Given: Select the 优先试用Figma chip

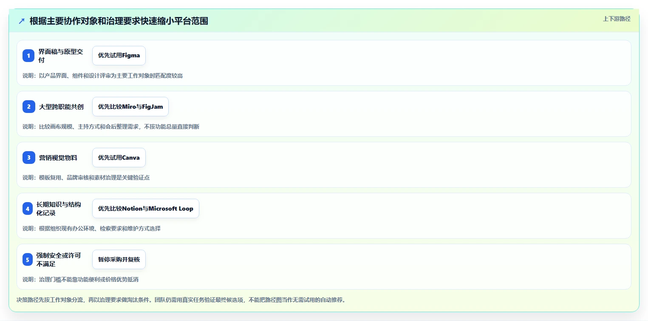Looking at the screenshot, I should [x=119, y=56].
